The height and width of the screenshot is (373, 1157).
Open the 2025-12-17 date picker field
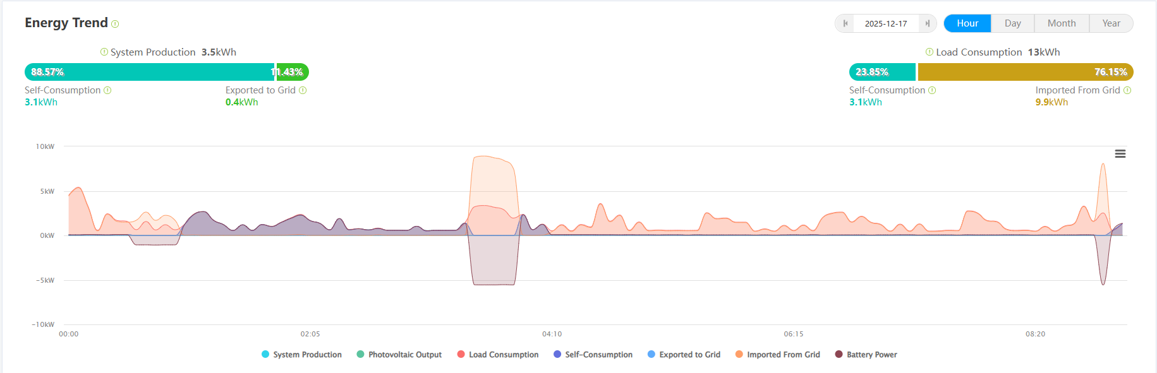(886, 23)
